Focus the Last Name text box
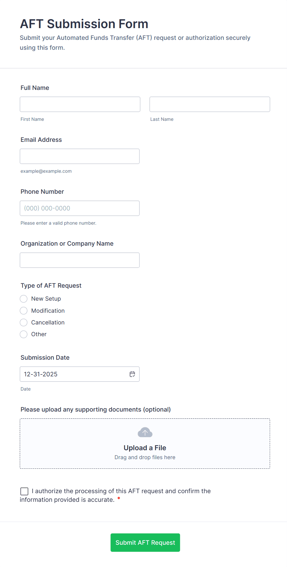The height and width of the screenshot is (567, 287). tap(210, 104)
